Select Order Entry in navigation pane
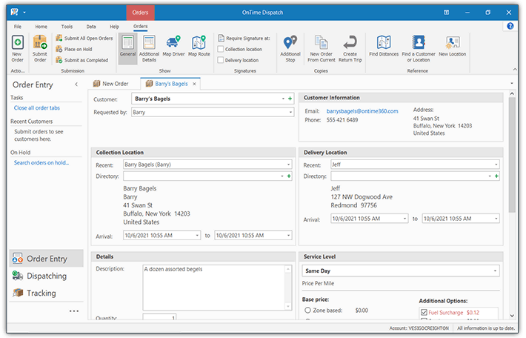Screen dimensions: 526x338 (x=46, y=259)
